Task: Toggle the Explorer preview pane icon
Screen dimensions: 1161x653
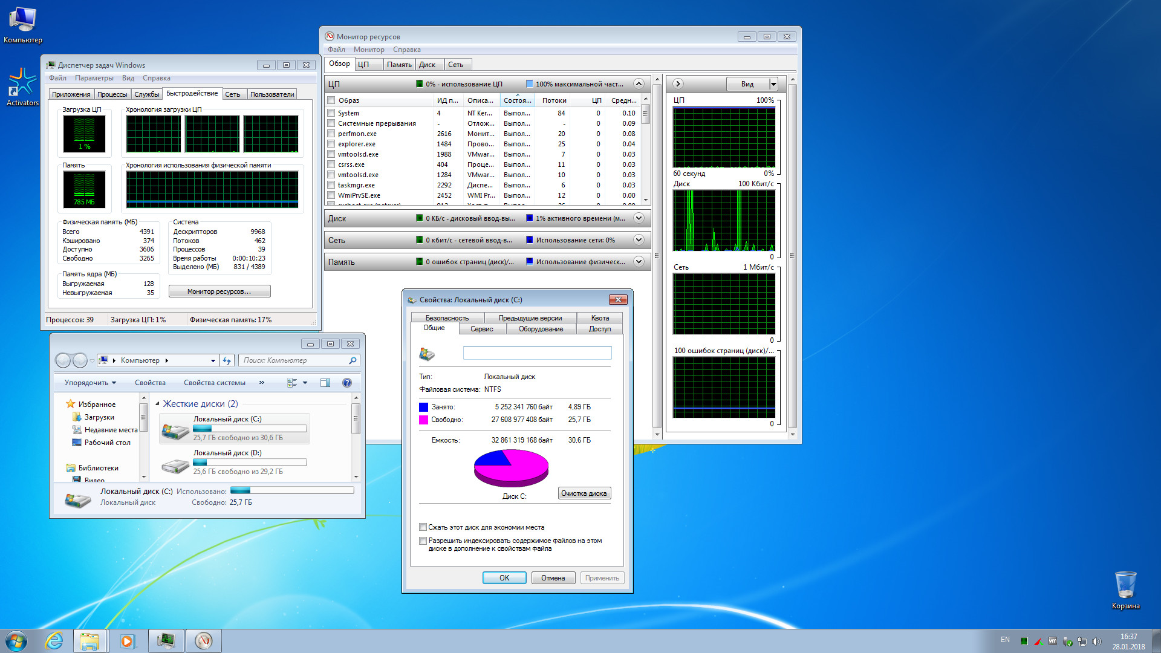Action: [x=325, y=383]
